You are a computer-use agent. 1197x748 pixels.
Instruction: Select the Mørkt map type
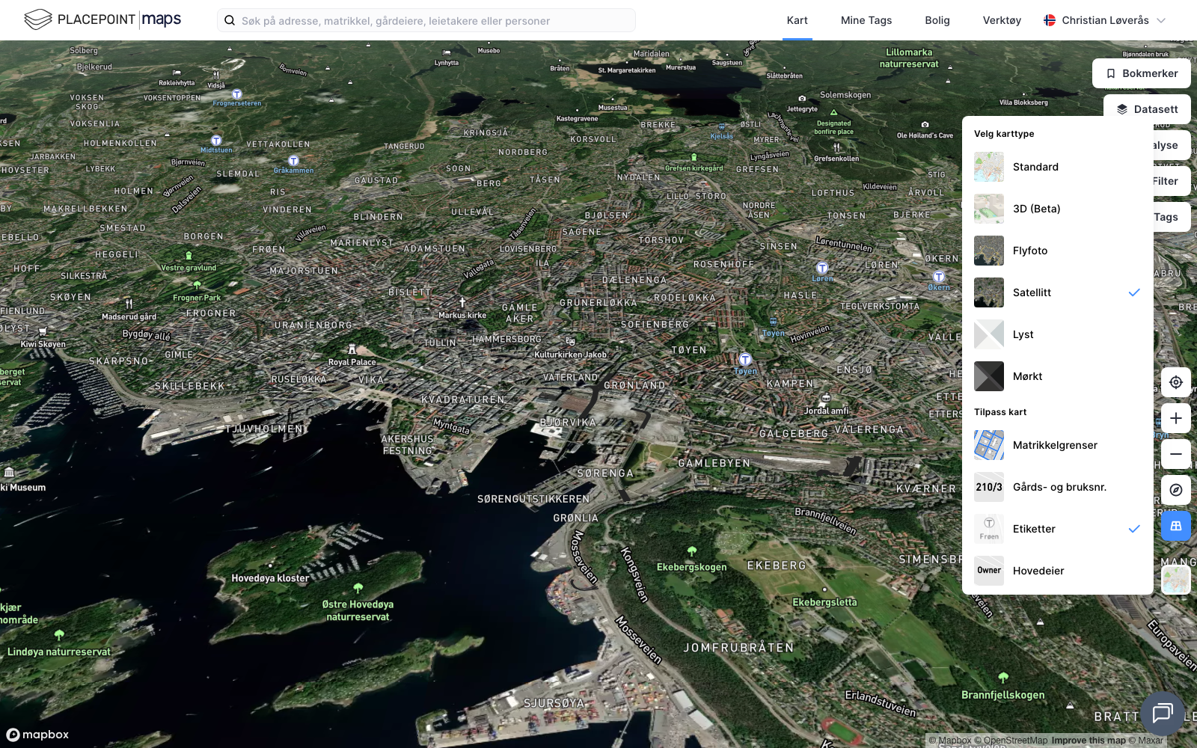click(1058, 376)
